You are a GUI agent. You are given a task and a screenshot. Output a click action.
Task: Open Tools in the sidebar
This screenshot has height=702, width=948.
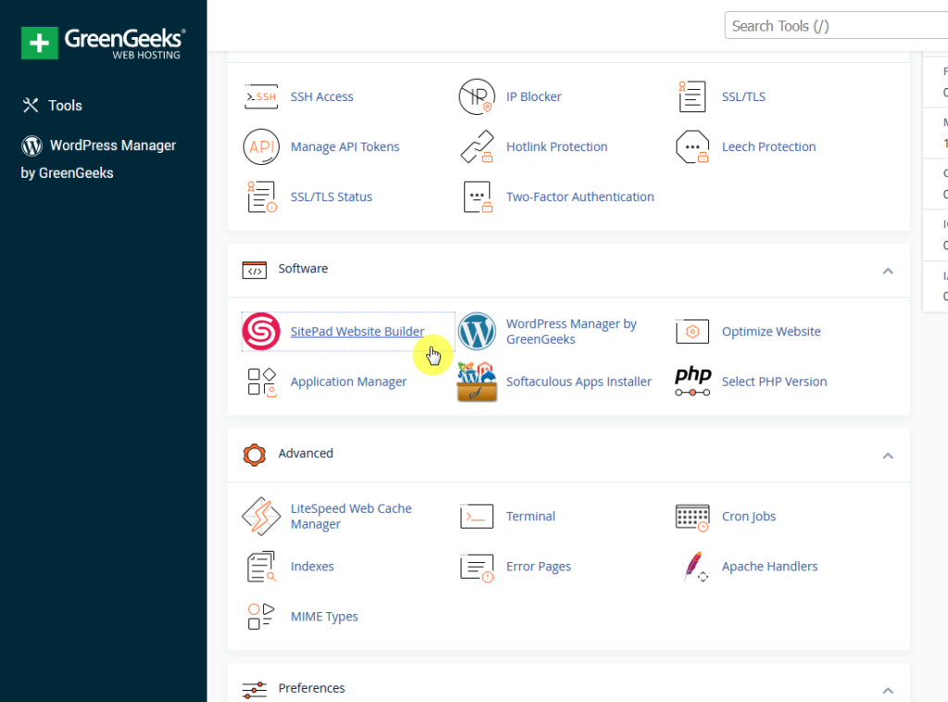[x=52, y=106]
